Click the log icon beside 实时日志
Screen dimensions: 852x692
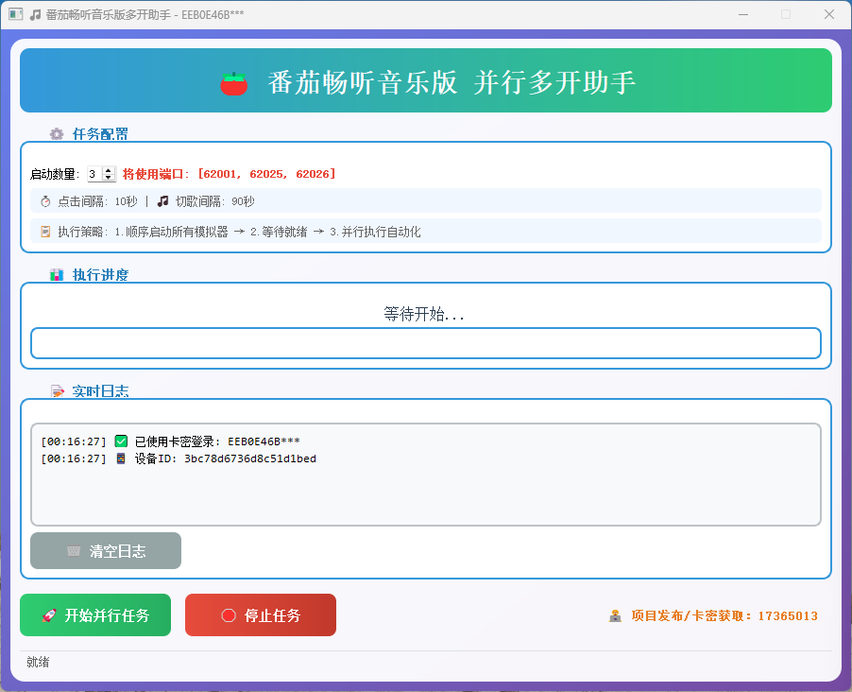[x=57, y=390]
